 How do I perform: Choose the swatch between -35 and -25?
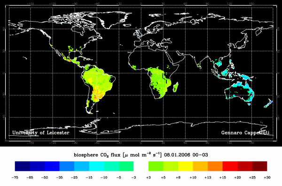tap(67, 166)
